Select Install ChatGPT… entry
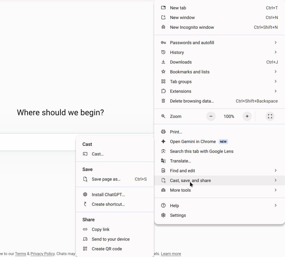The image size is (285, 257). 115,194
